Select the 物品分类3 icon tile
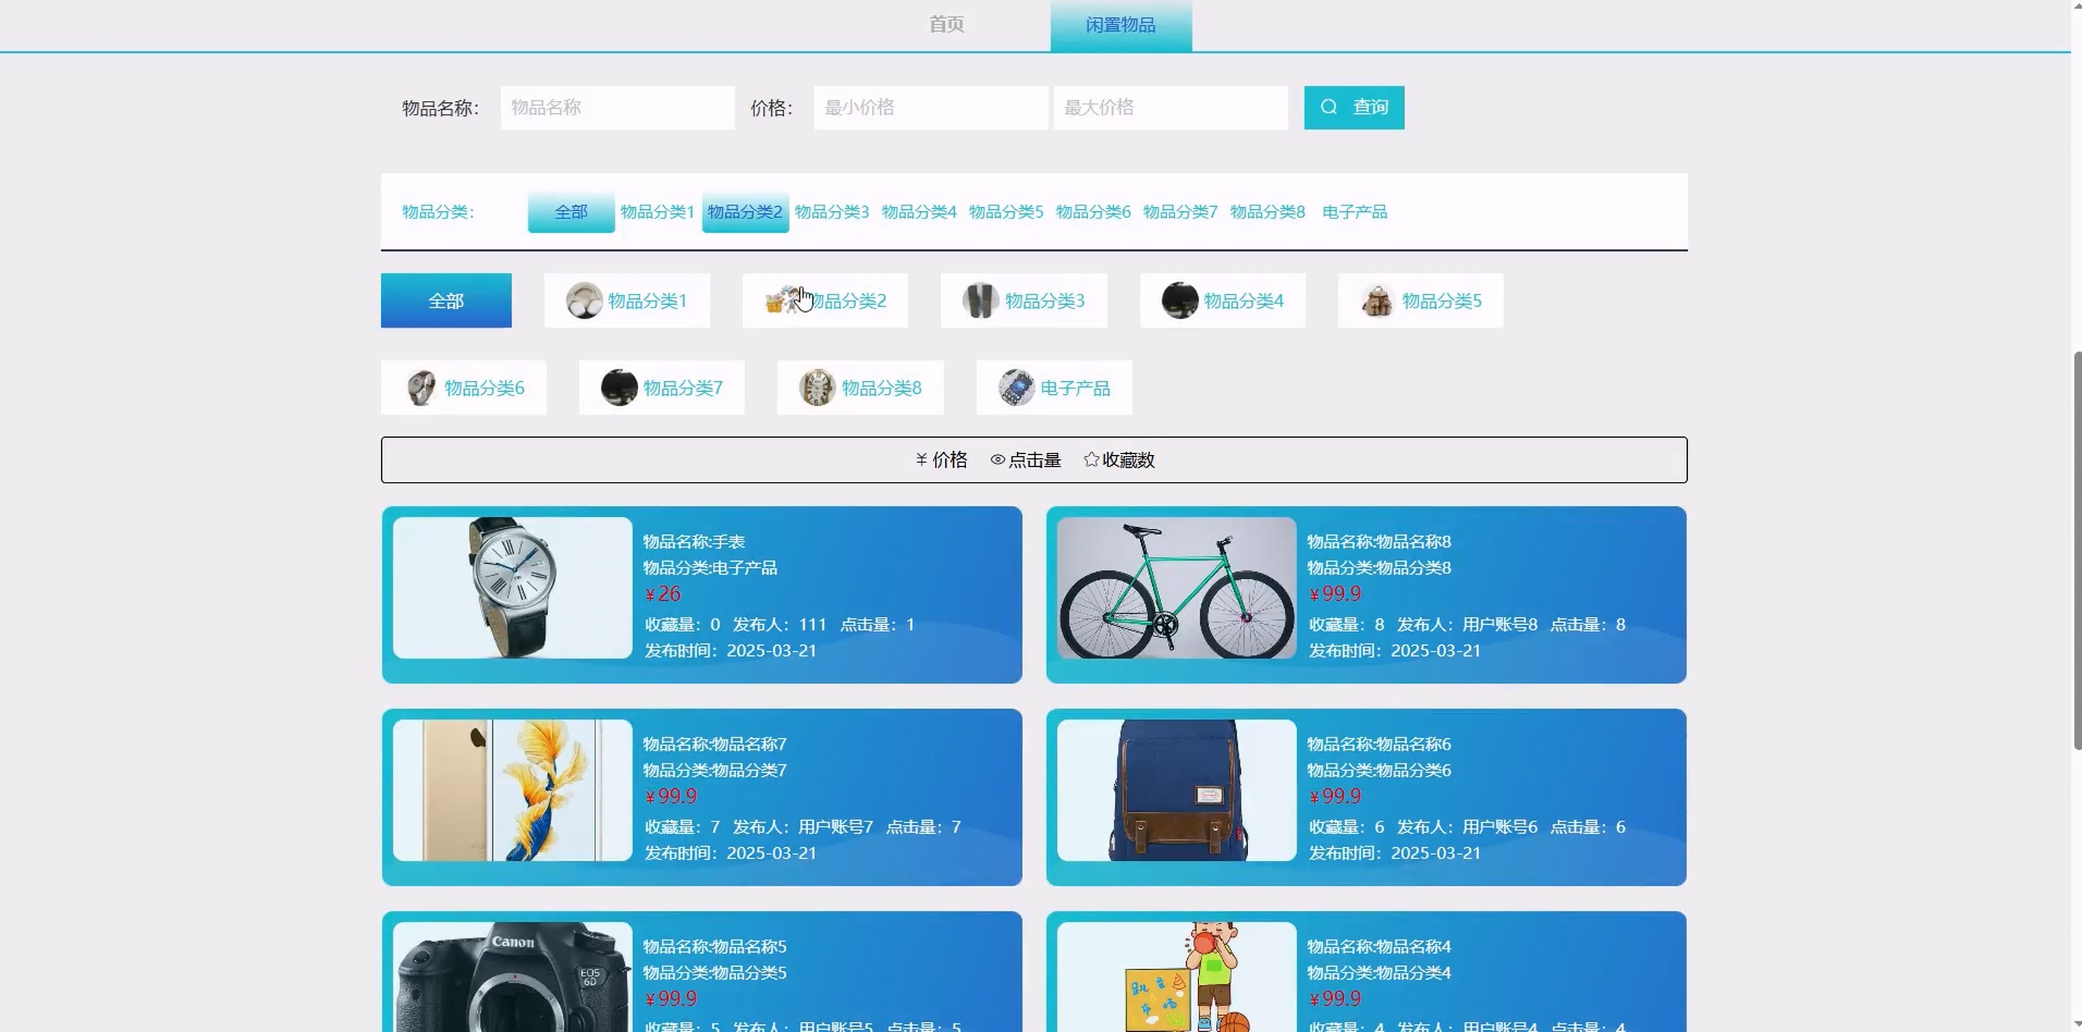Viewport: 2082px width, 1032px height. 1024,300
